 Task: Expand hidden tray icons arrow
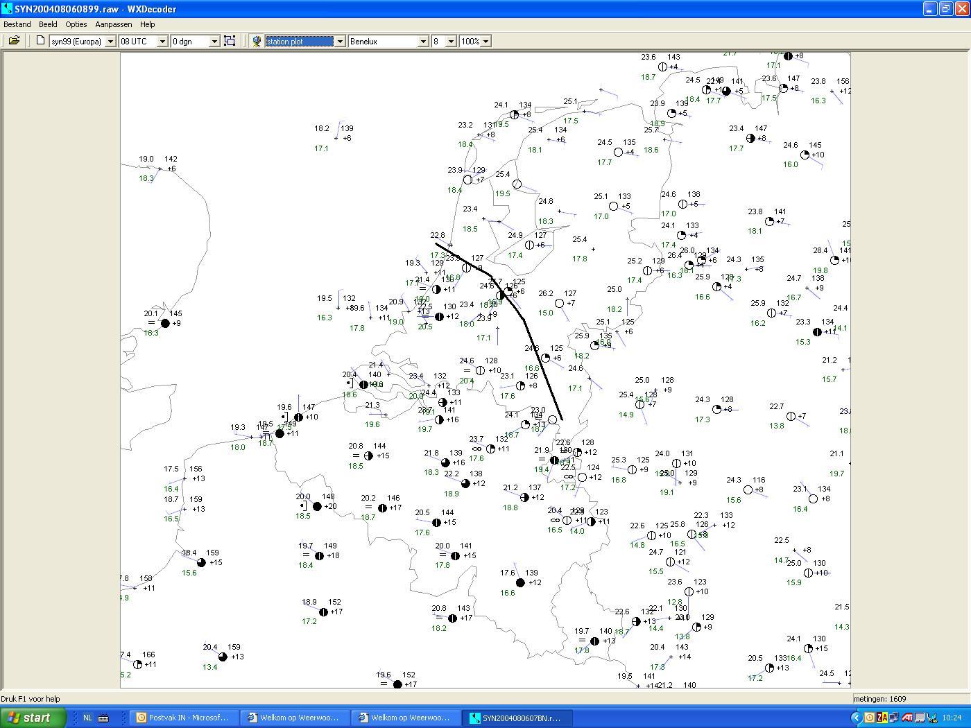click(856, 718)
